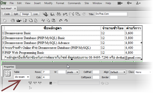Image resolution: width=153 pixels, height=93 pixels.
Task: Click the Redo arrow icon
Action: point(66,20)
